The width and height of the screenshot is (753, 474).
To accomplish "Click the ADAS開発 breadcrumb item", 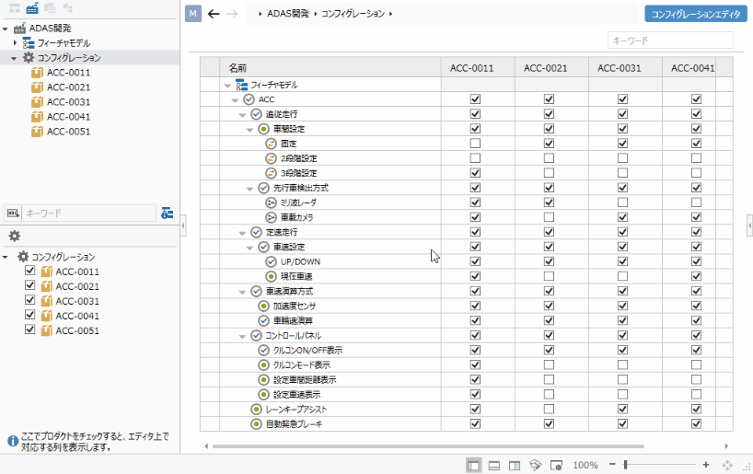I will click(288, 14).
